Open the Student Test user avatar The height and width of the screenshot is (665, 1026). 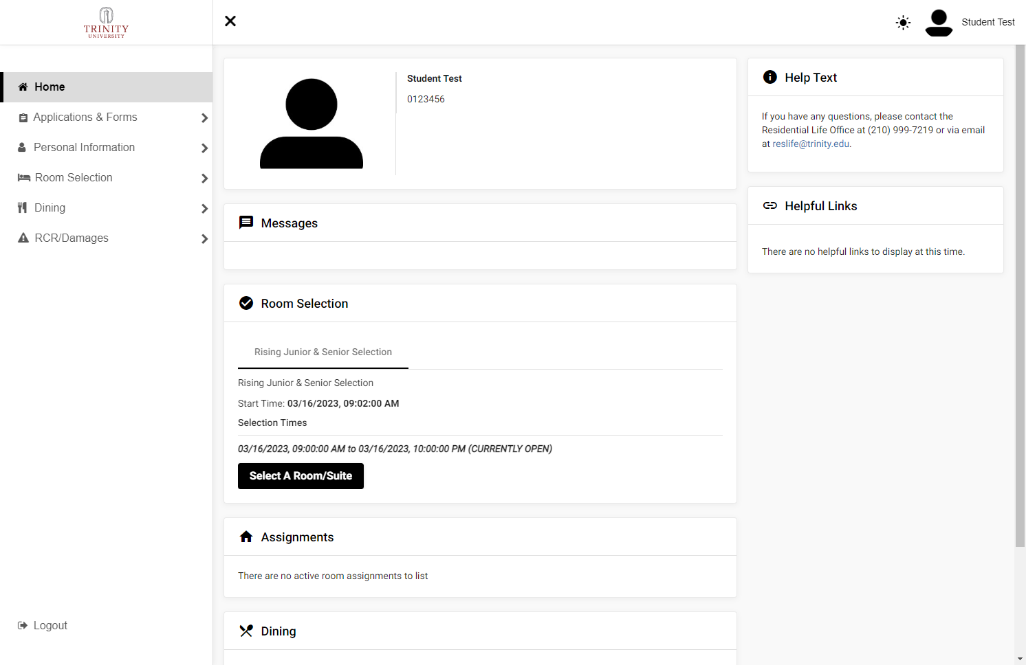[939, 23]
